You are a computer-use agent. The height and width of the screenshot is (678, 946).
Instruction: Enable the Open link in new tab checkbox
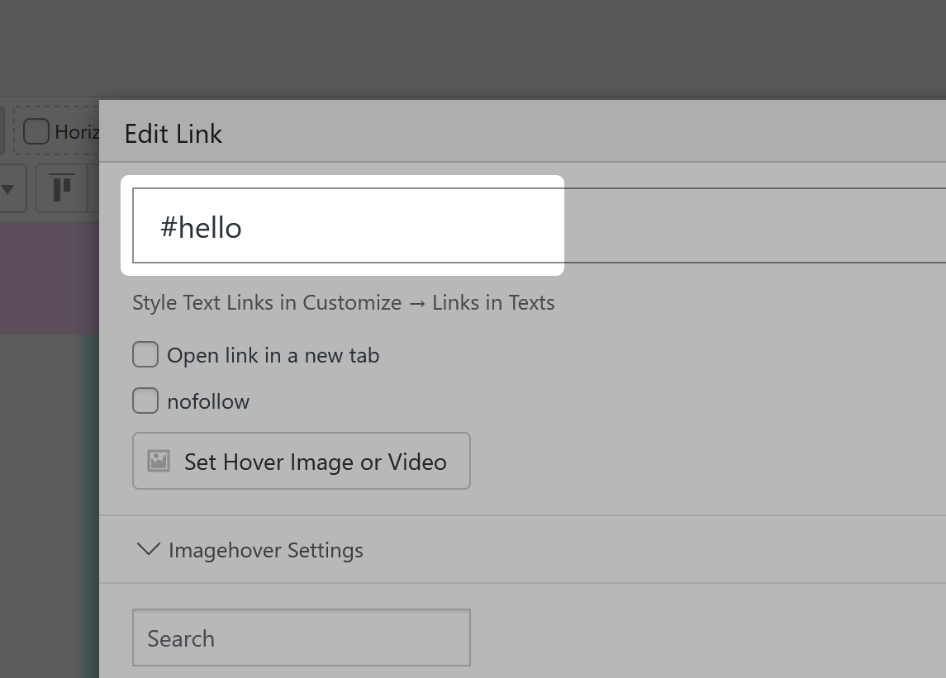145,355
